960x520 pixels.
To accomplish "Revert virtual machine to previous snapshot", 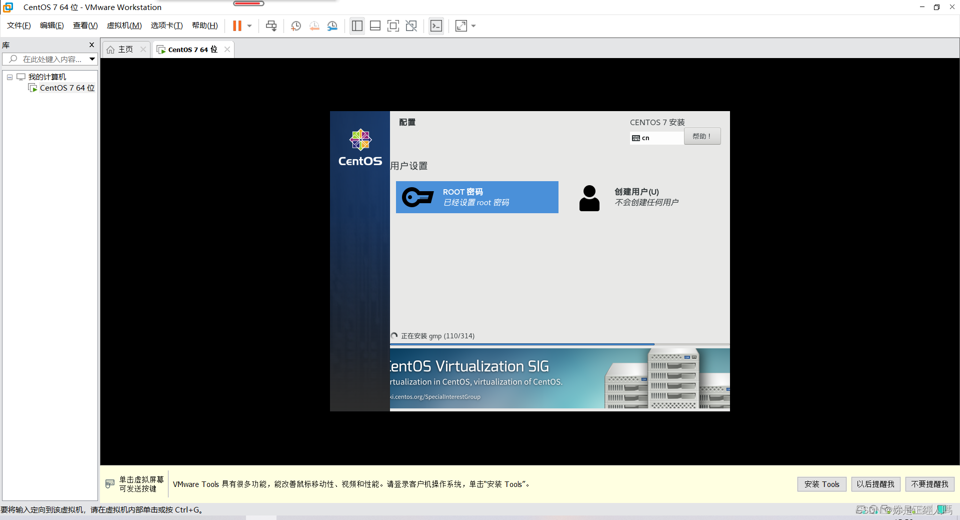I will point(314,26).
